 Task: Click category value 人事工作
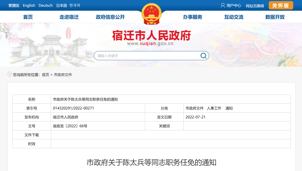214,108
